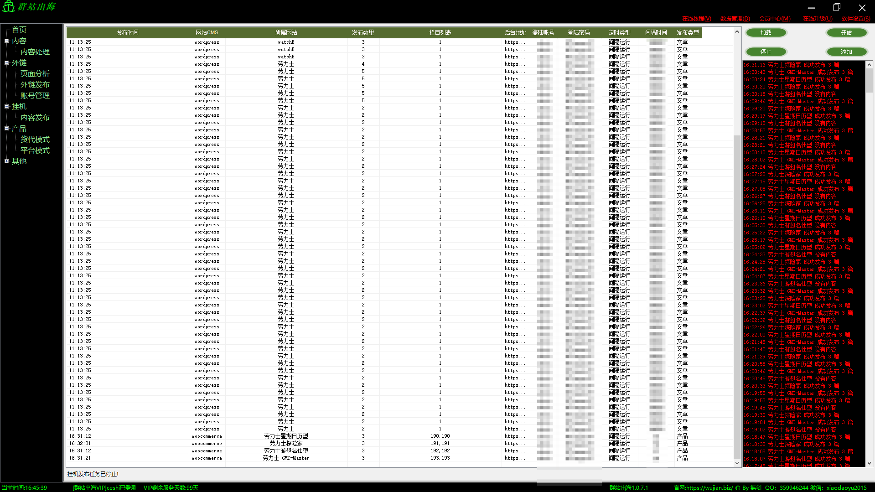Select the 其他 parent item label
The height and width of the screenshot is (492, 875).
tap(19, 161)
